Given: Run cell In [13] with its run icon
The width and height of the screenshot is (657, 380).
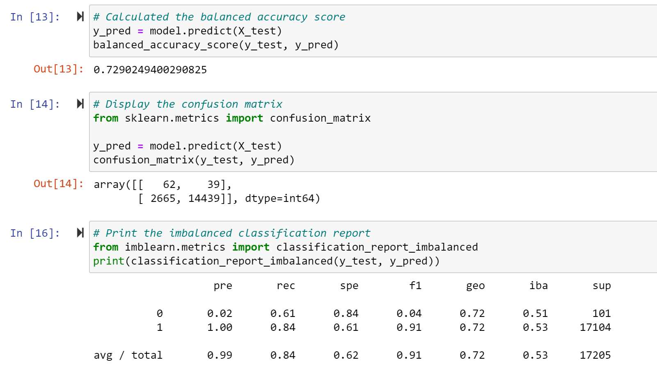Looking at the screenshot, I should pyautogui.click(x=80, y=16).
